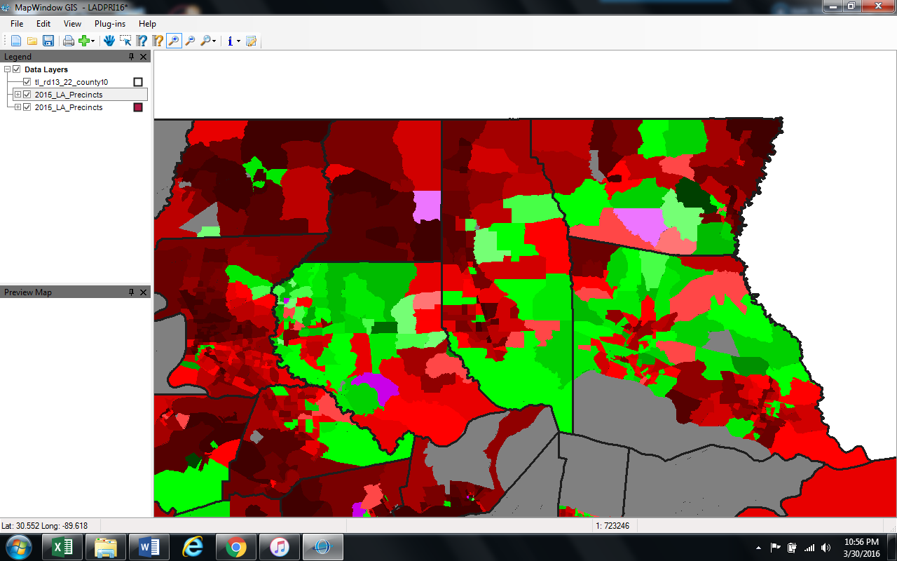Select the Zoom In magnifier tool
This screenshot has height=561, width=897.
(x=174, y=41)
